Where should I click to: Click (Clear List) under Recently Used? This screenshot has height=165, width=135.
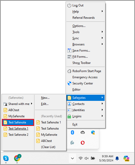pos(50,147)
